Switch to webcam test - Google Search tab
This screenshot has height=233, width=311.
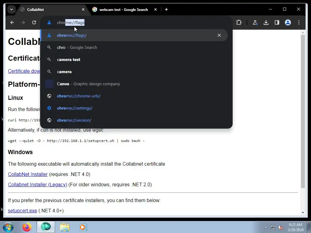pos(124,9)
